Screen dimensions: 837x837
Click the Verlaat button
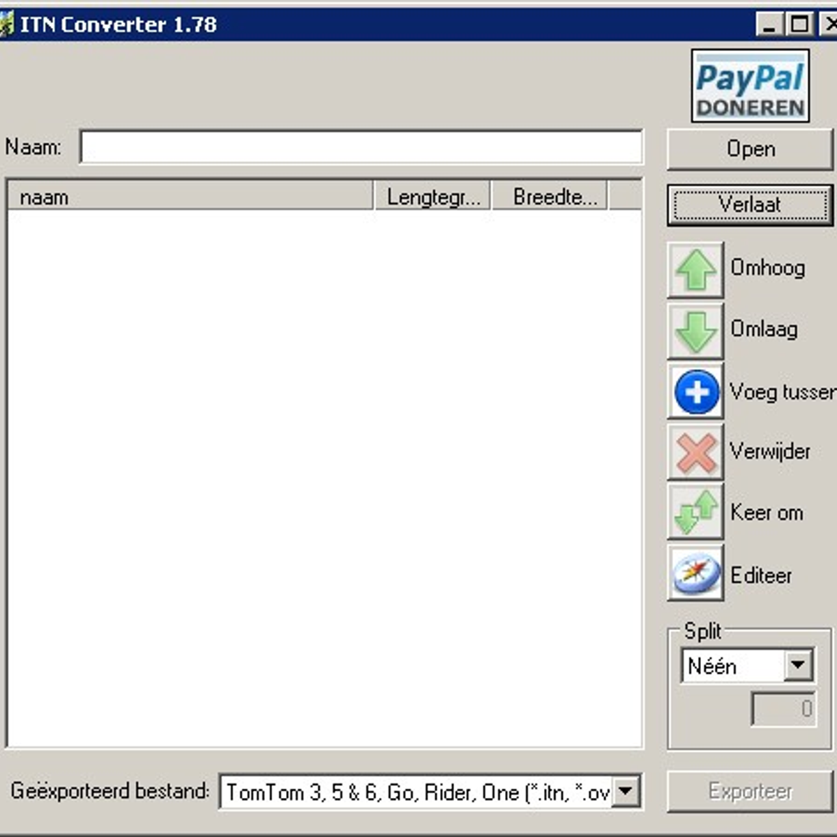coord(750,205)
